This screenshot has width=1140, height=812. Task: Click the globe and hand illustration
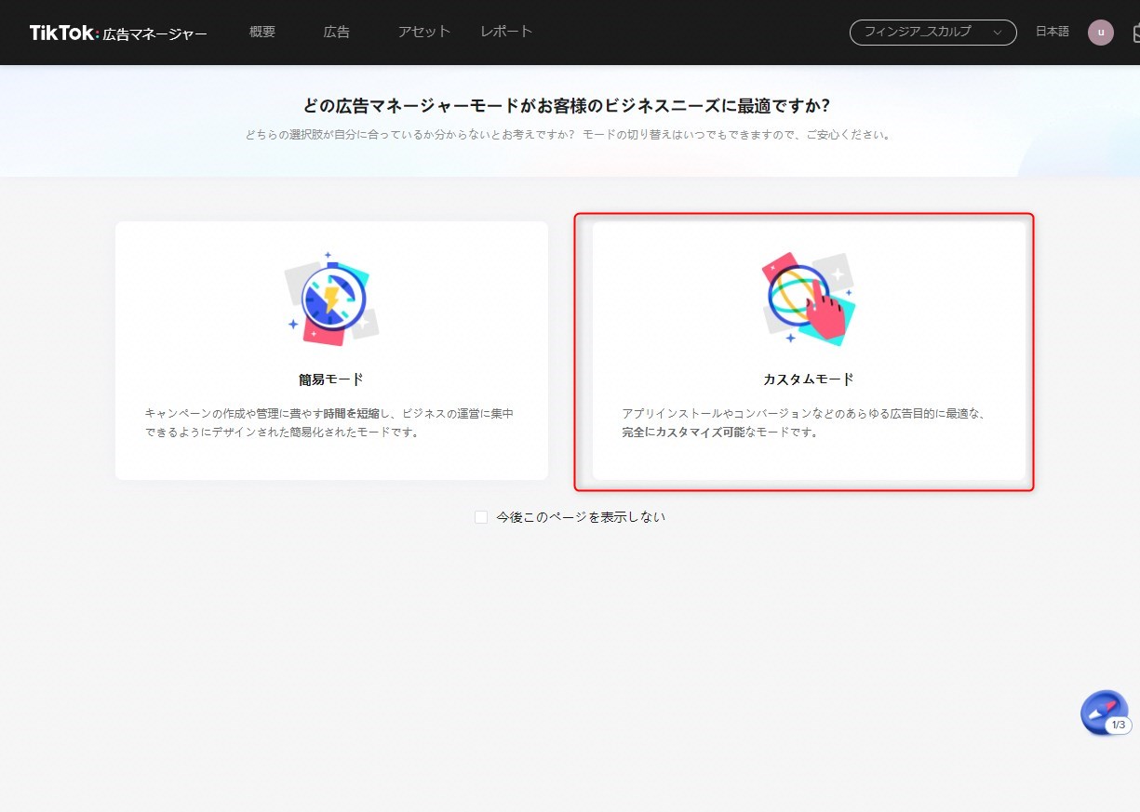(x=808, y=299)
